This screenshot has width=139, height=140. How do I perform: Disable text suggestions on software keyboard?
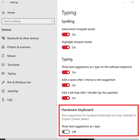coord(66,72)
